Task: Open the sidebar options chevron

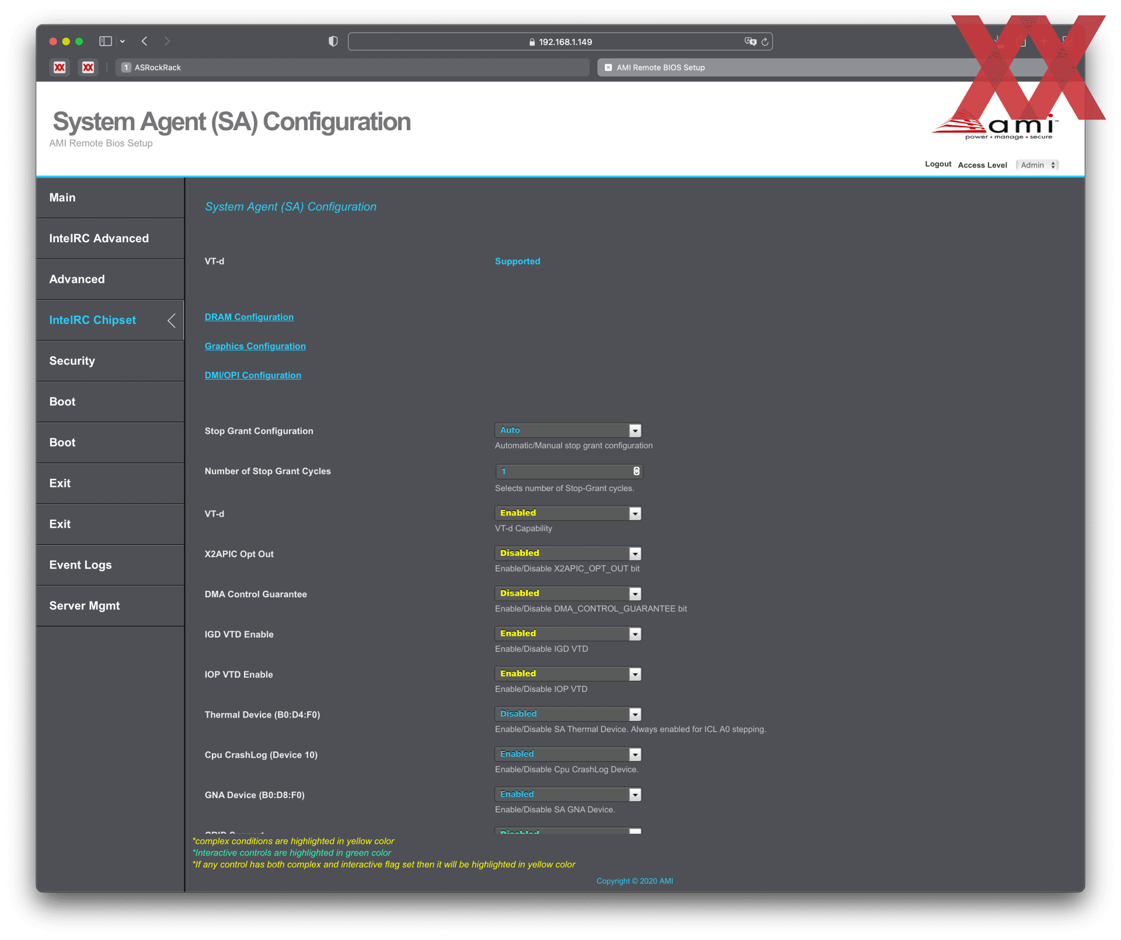Action: (123, 41)
